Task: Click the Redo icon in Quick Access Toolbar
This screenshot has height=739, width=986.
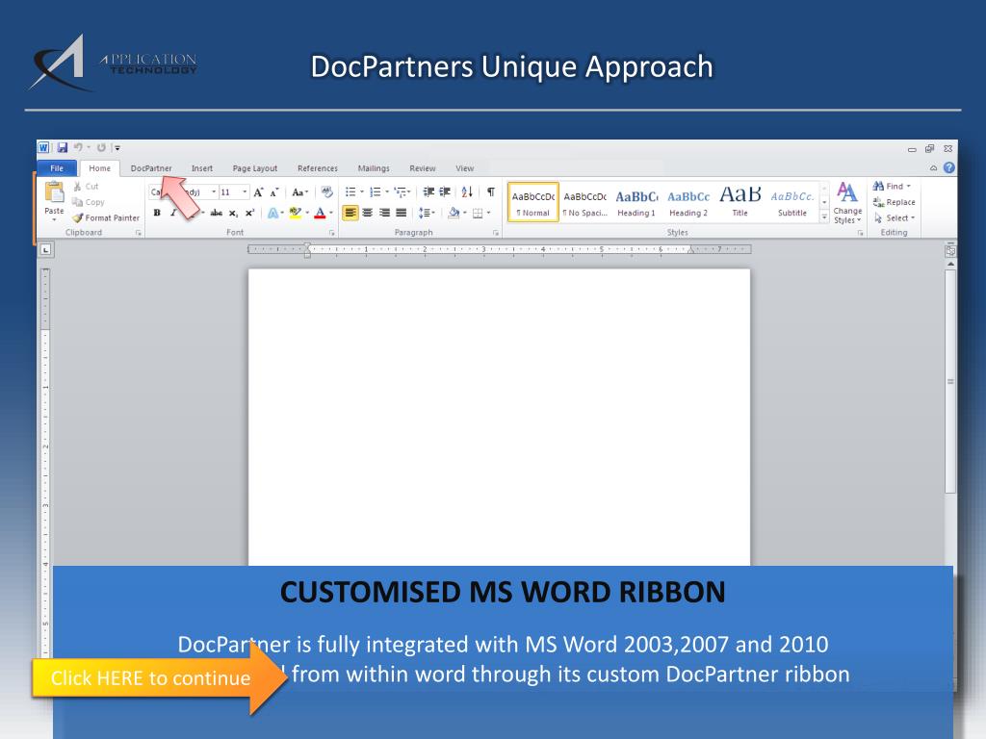Action: point(101,147)
